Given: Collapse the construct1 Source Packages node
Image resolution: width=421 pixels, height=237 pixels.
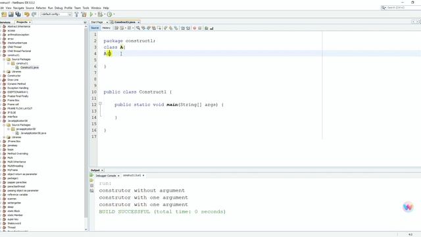Looking at the screenshot, I should coord(4,59).
